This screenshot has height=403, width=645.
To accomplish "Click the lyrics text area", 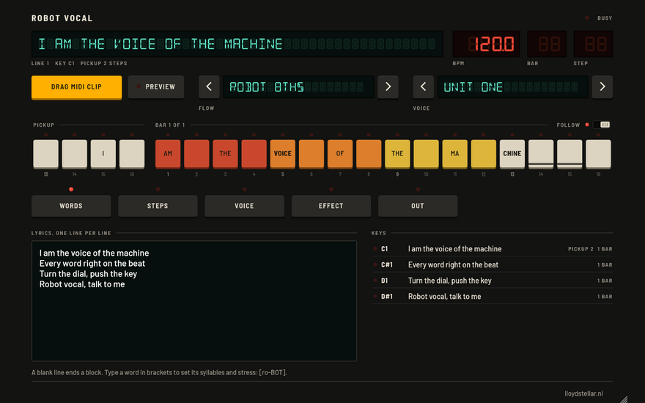I will point(194,301).
